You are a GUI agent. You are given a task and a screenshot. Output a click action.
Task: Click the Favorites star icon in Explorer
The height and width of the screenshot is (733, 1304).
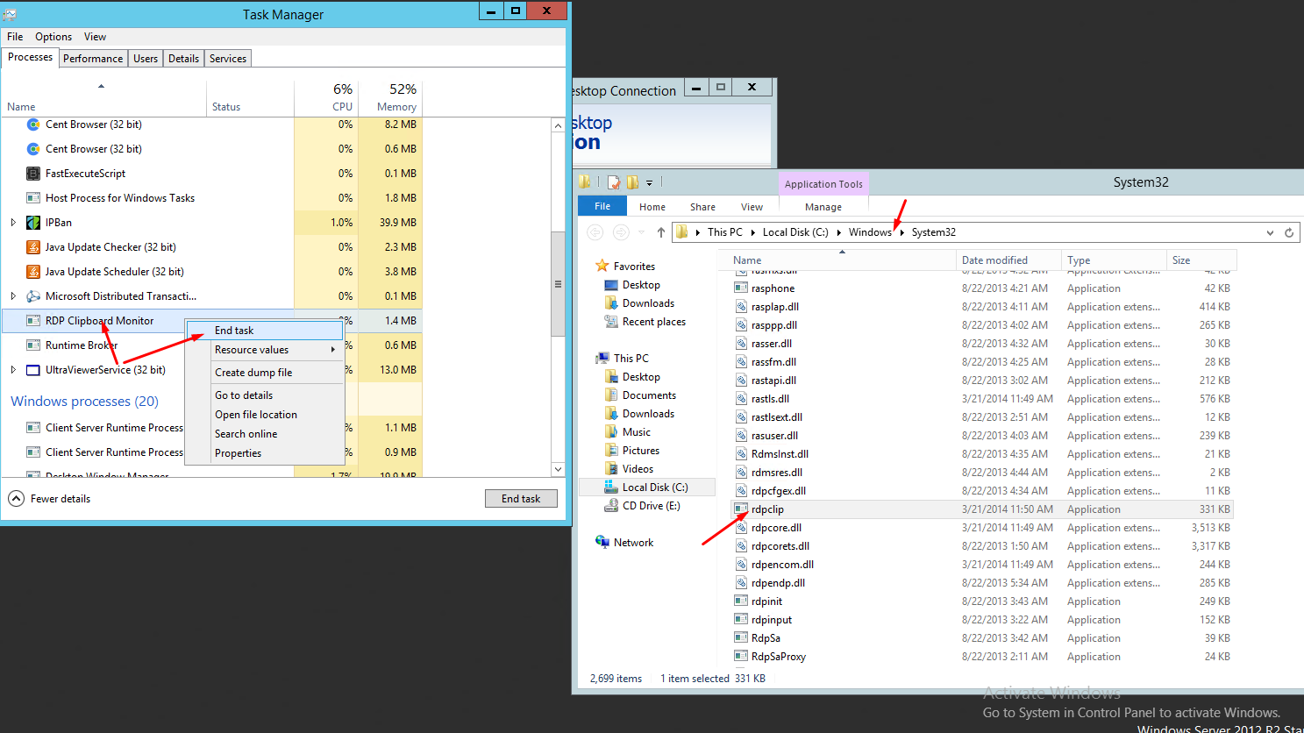pos(602,266)
